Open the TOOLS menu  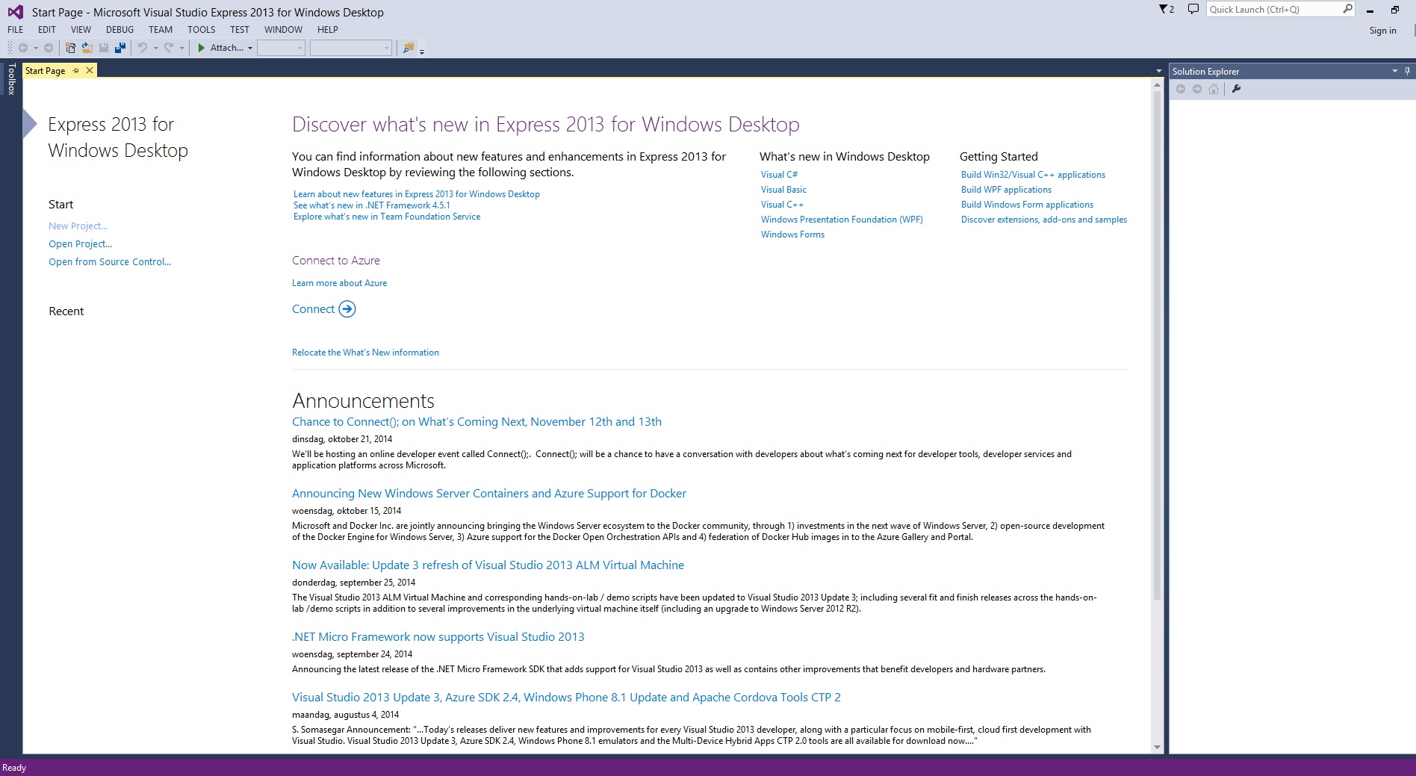pyautogui.click(x=201, y=30)
